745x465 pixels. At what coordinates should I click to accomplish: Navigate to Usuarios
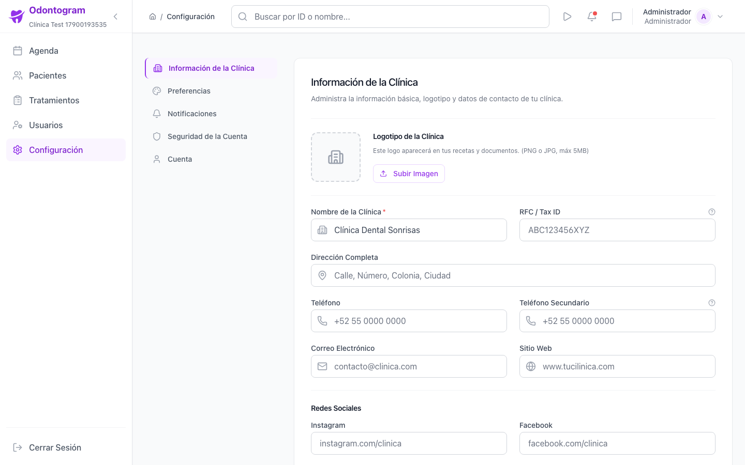tap(66, 125)
